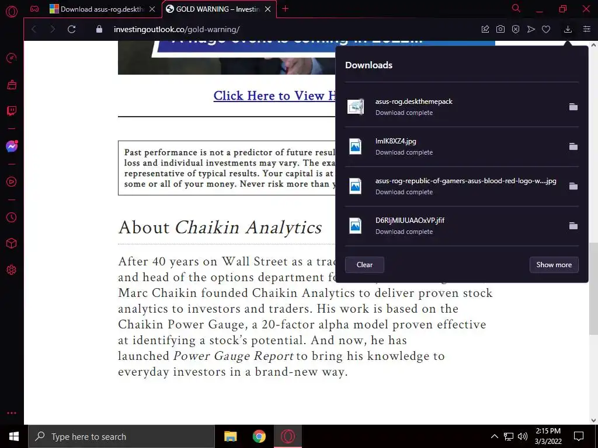Open My Flow send icon
Image resolution: width=598 pixels, height=448 pixels.
tap(531, 29)
